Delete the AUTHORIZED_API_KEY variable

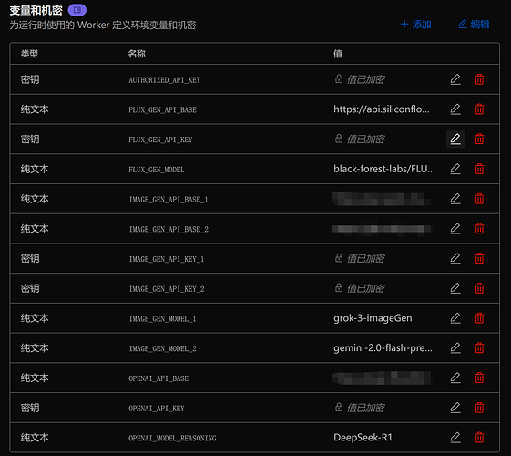(x=479, y=79)
